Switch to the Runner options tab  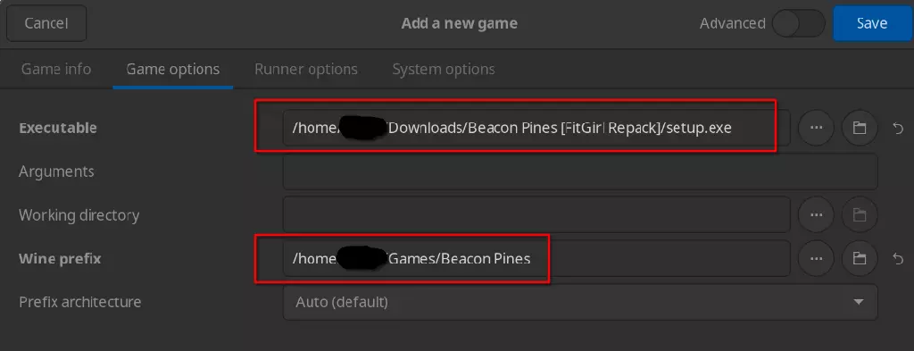point(306,70)
